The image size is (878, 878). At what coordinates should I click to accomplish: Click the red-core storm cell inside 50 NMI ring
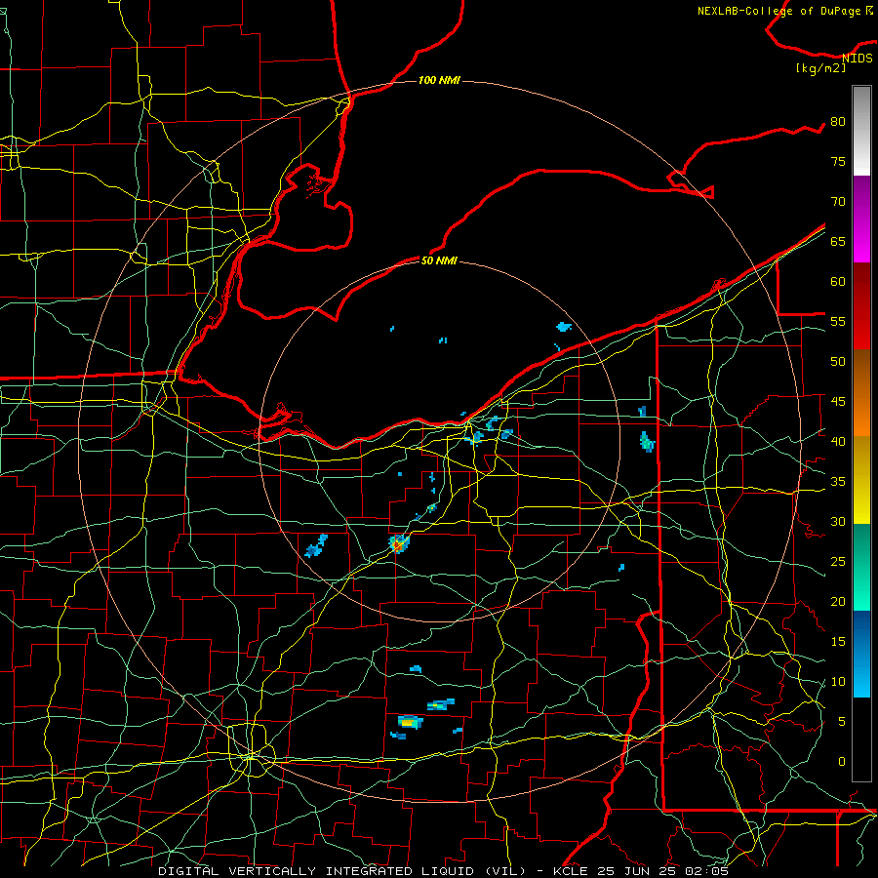coord(398,543)
